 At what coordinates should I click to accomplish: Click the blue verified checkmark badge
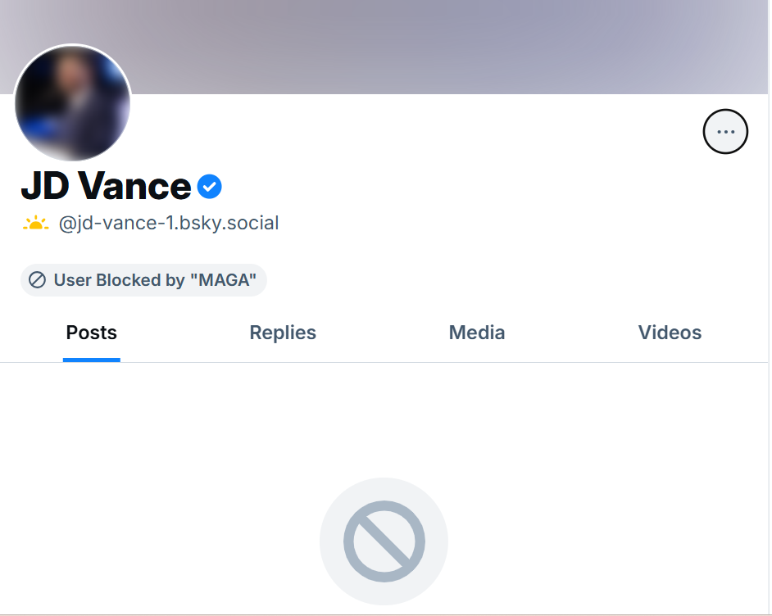210,188
